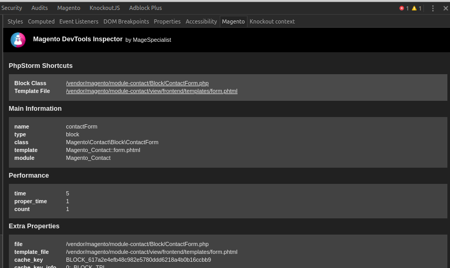Click the 'module' label in Main Information

tap(25, 158)
